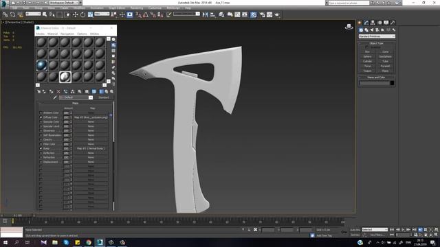
Task: Open the Modify tab in command panel
Action: pos(366,23)
